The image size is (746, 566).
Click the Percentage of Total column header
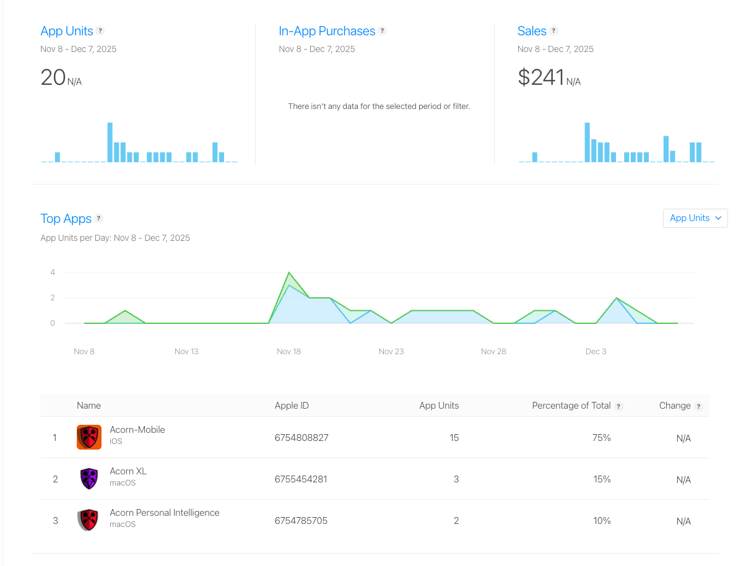point(571,406)
